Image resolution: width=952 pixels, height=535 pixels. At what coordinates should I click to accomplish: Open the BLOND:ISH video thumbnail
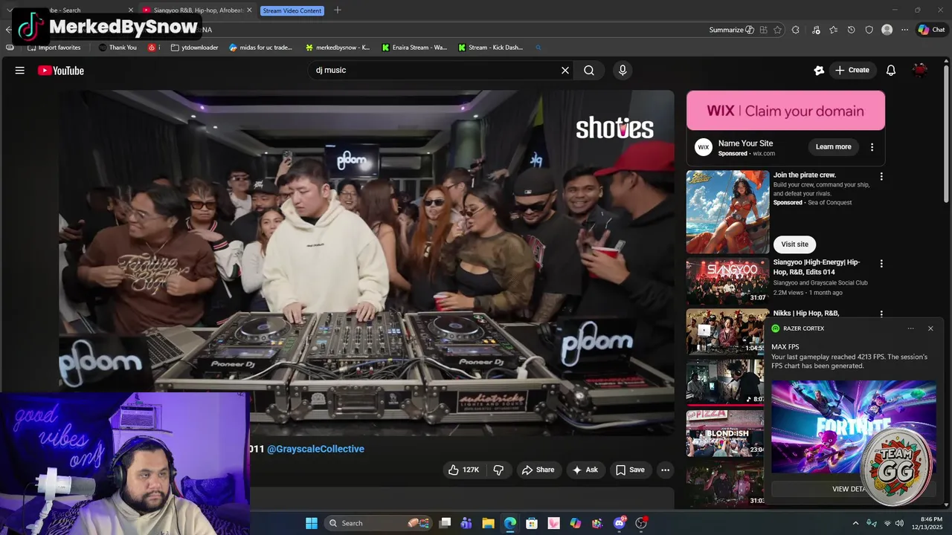[725, 433]
